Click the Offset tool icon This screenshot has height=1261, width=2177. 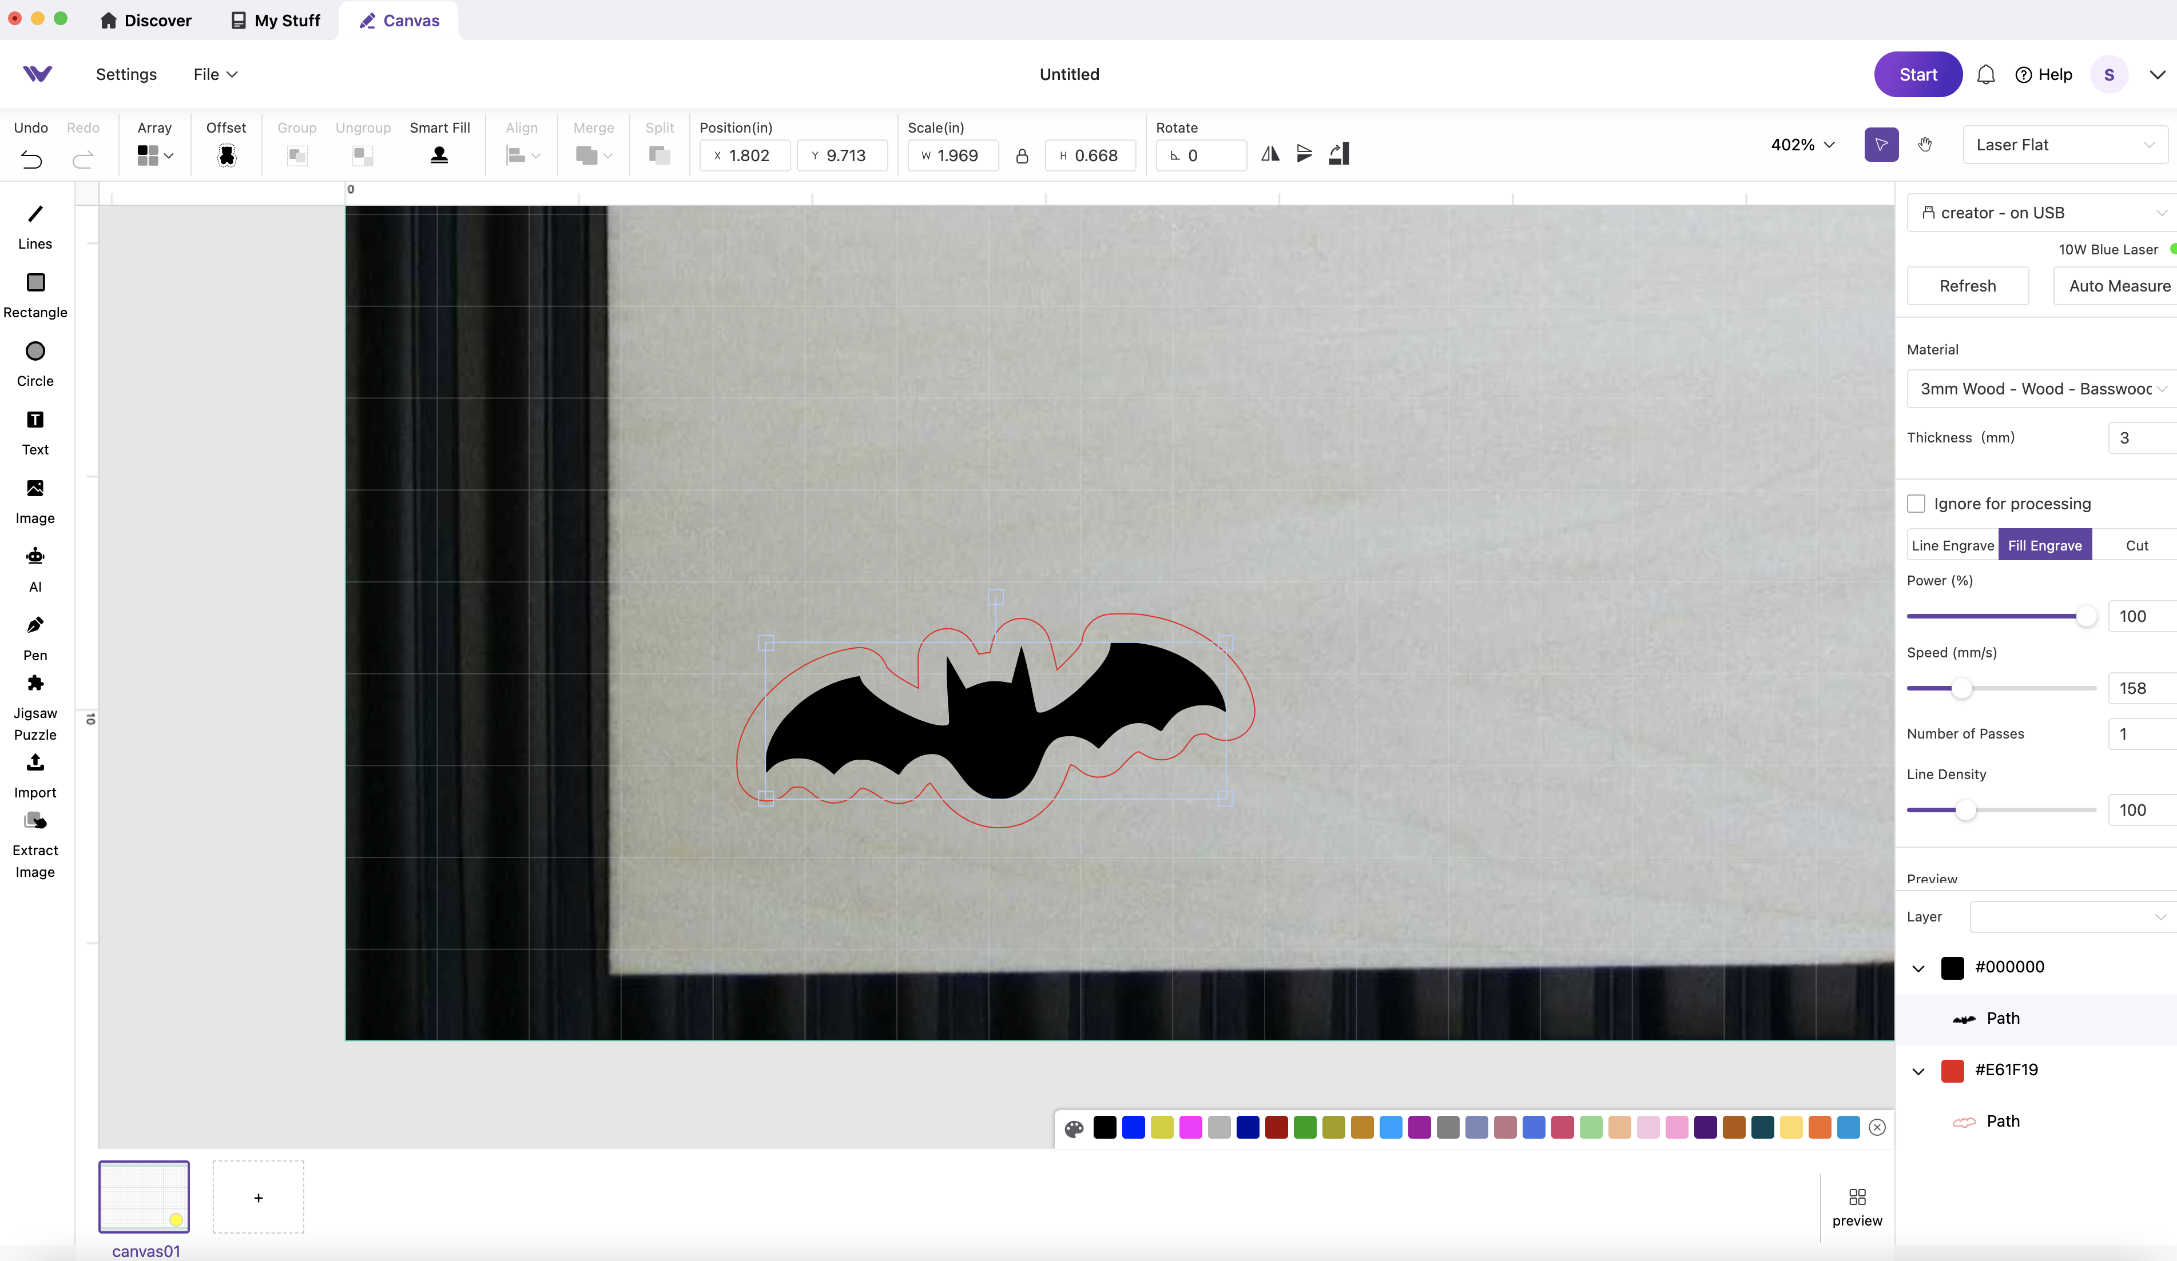(227, 155)
